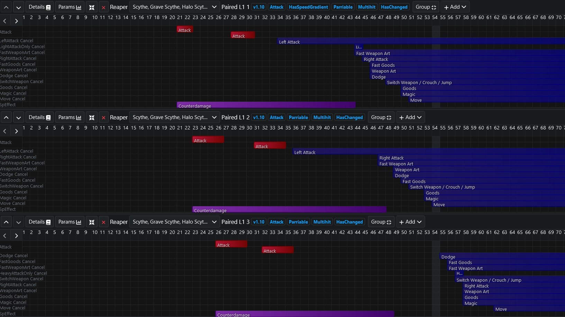The height and width of the screenshot is (317, 565).
Task: Go to previous frames in Paired L1 2
Action: point(5,132)
